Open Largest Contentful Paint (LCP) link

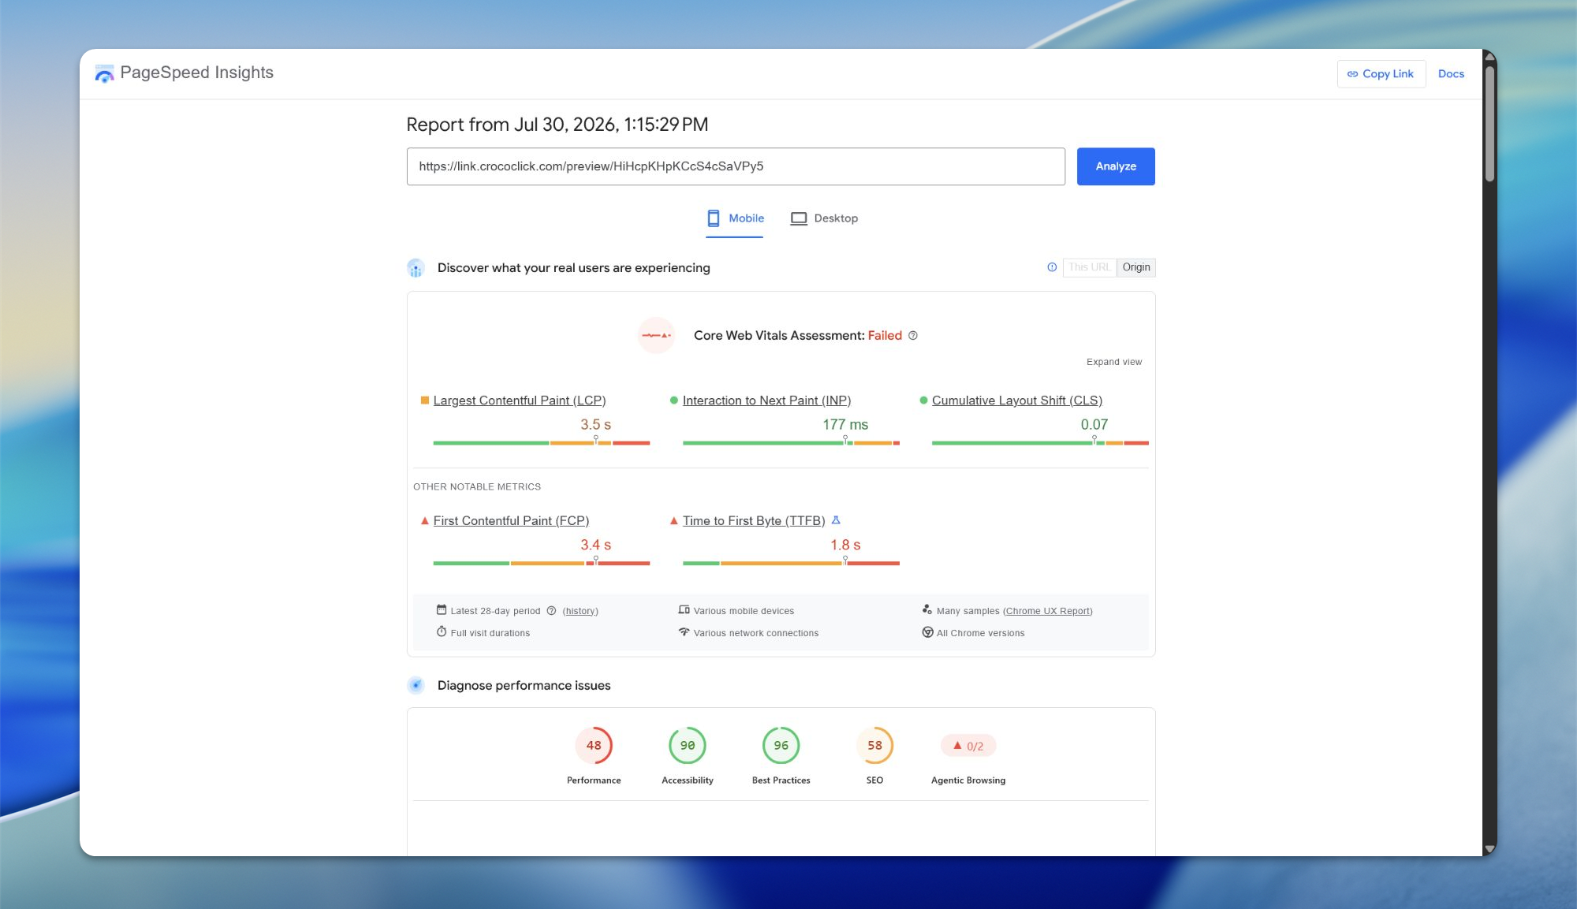pos(520,400)
